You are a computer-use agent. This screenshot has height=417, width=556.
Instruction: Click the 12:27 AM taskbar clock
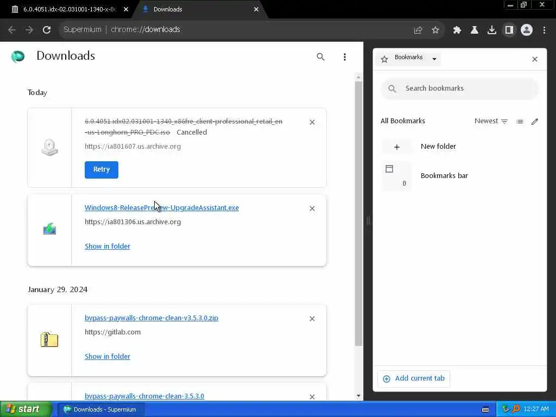[536, 409]
